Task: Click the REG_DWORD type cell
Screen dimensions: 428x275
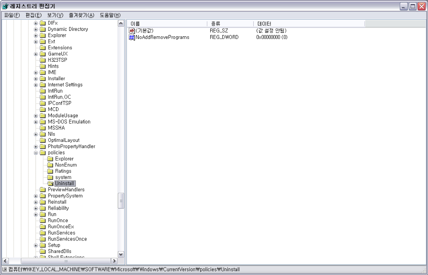Action: click(224, 37)
